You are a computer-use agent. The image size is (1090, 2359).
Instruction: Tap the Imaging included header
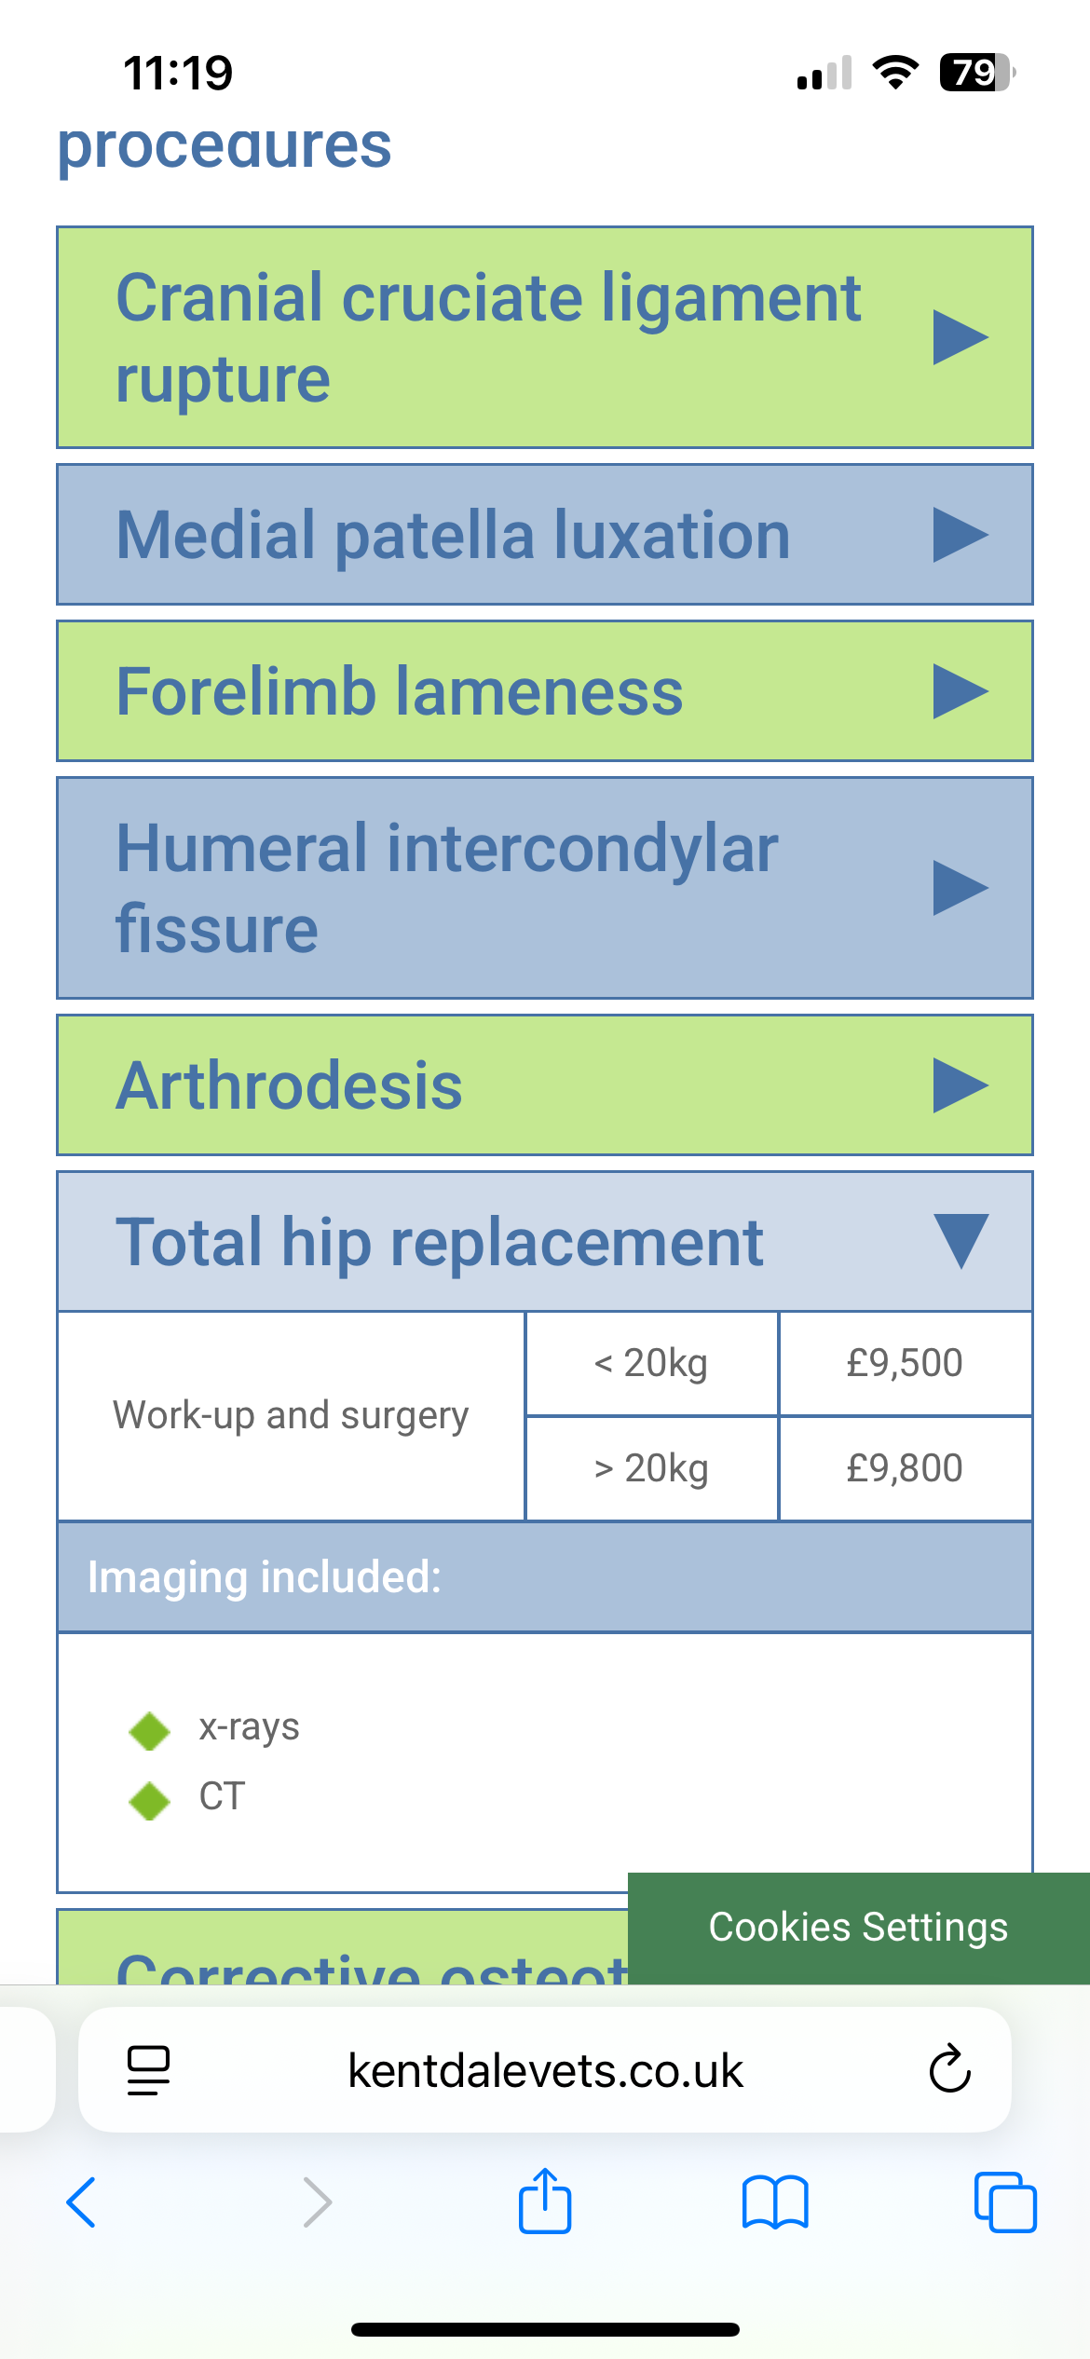click(545, 1577)
